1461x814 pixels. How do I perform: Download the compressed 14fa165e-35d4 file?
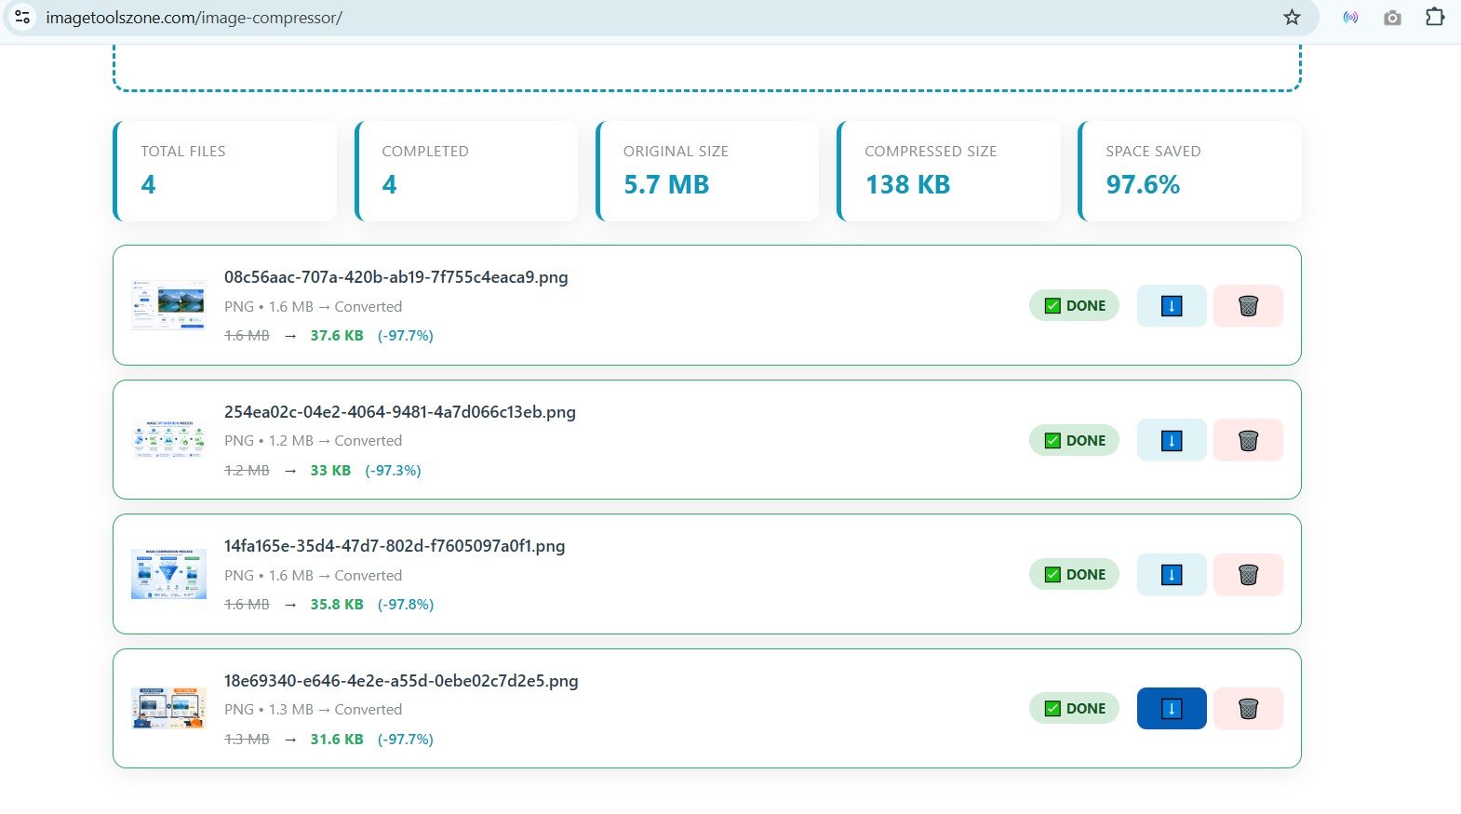point(1172,575)
